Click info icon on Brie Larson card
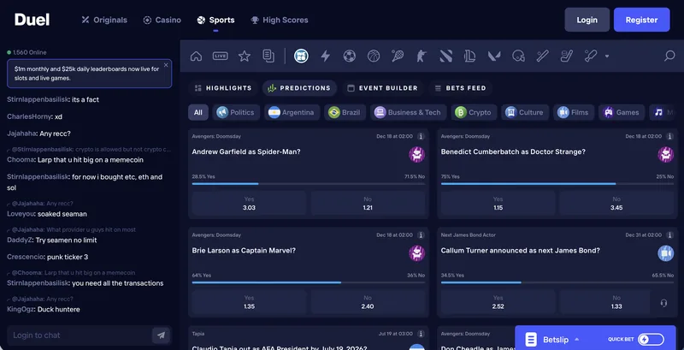The width and height of the screenshot is (684, 350). coord(421,234)
